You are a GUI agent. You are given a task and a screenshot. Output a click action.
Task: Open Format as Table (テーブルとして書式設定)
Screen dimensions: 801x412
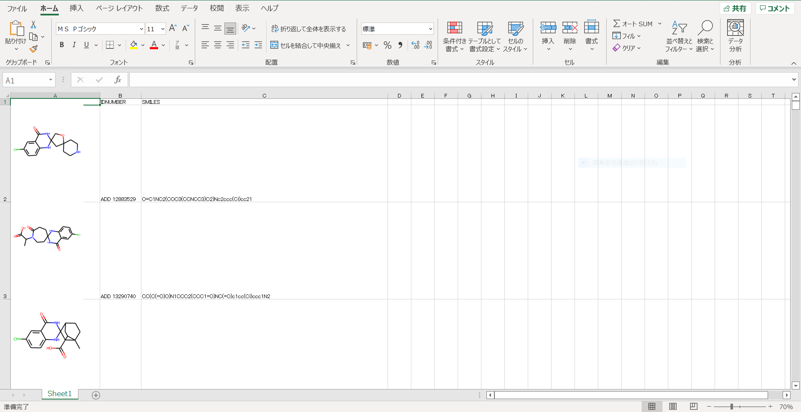click(484, 37)
